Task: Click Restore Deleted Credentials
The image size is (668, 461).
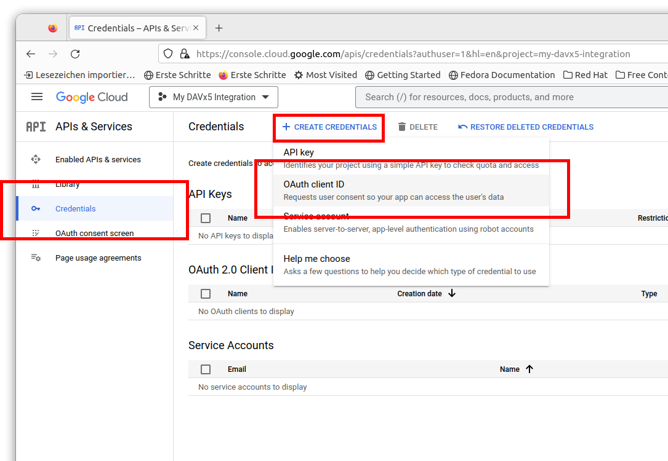Action: click(x=526, y=127)
